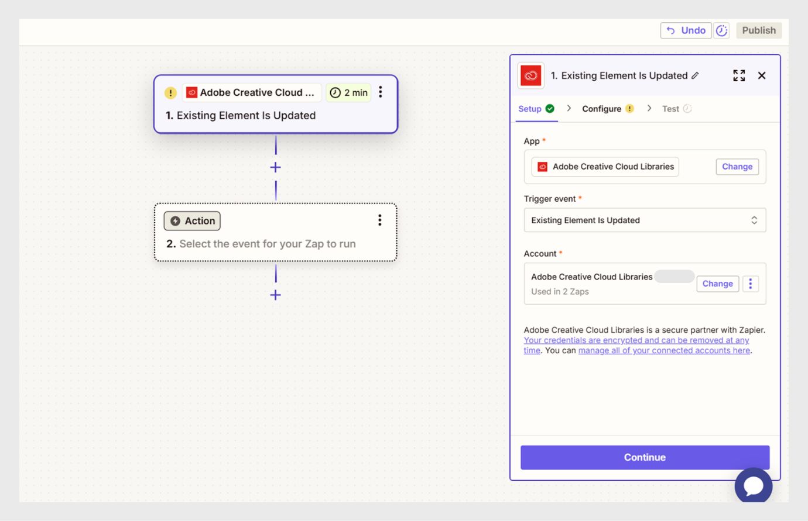Click the Publish button
Image resolution: width=808 pixels, height=521 pixels.
coord(759,30)
